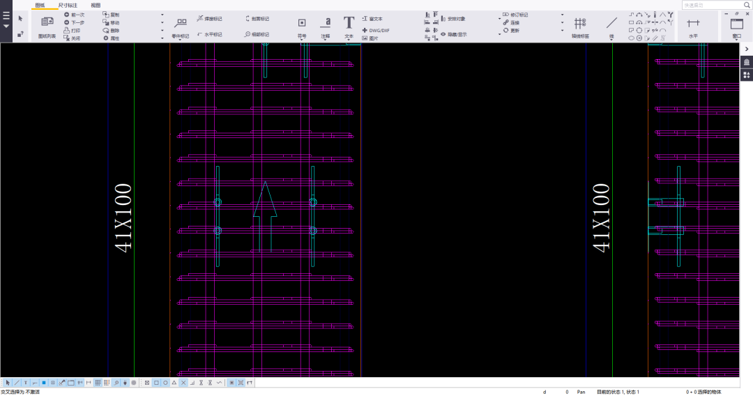Image resolution: width=753 pixels, height=396 pixels.
Task: Toggle the select-all arrow selection switch
Action: click(8, 383)
